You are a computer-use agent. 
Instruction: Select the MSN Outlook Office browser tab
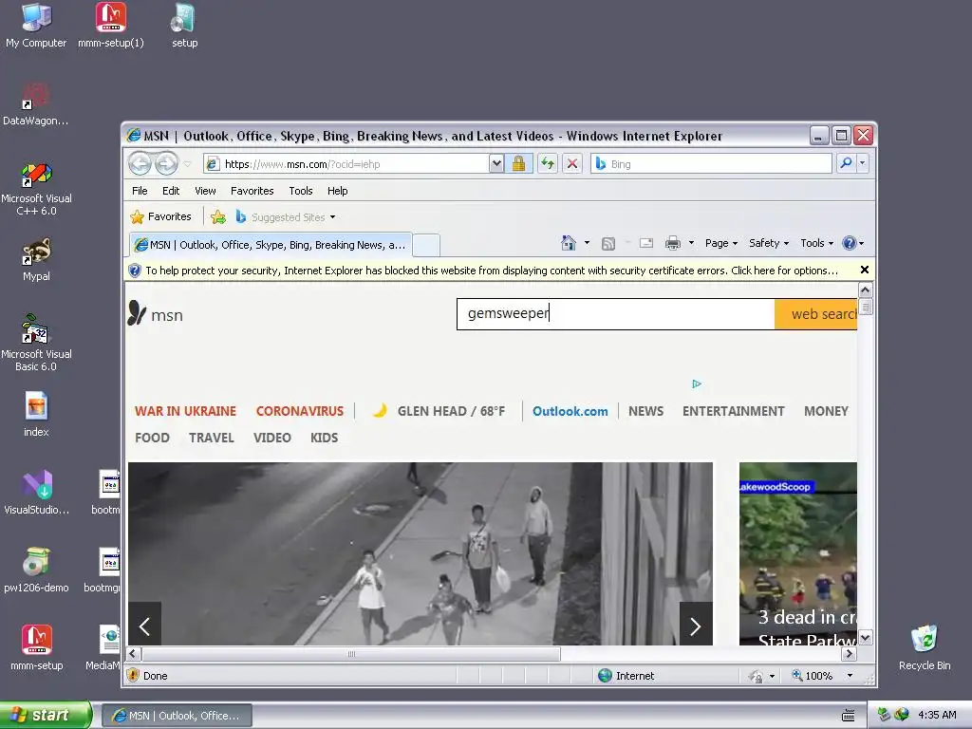pyautogui.click(x=271, y=245)
